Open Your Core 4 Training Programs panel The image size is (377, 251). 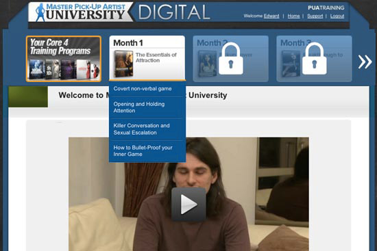64,59
